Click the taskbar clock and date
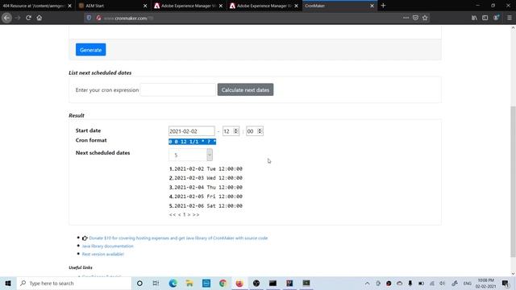The height and width of the screenshot is (290, 516). pyautogui.click(x=485, y=283)
